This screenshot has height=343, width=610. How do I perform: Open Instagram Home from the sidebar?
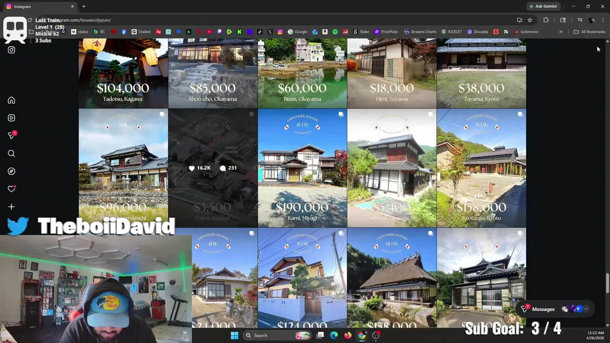[11, 100]
